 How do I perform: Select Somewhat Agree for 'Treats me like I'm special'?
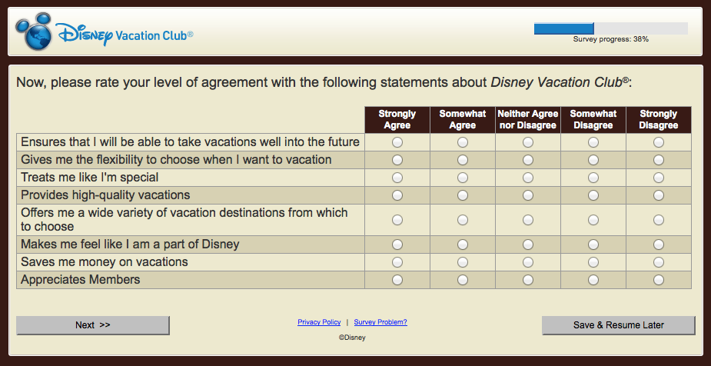click(463, 178)
